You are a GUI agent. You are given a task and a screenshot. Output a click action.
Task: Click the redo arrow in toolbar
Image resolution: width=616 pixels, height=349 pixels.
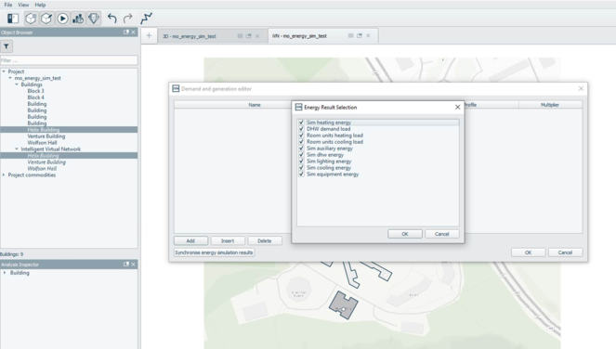(127, 19)
